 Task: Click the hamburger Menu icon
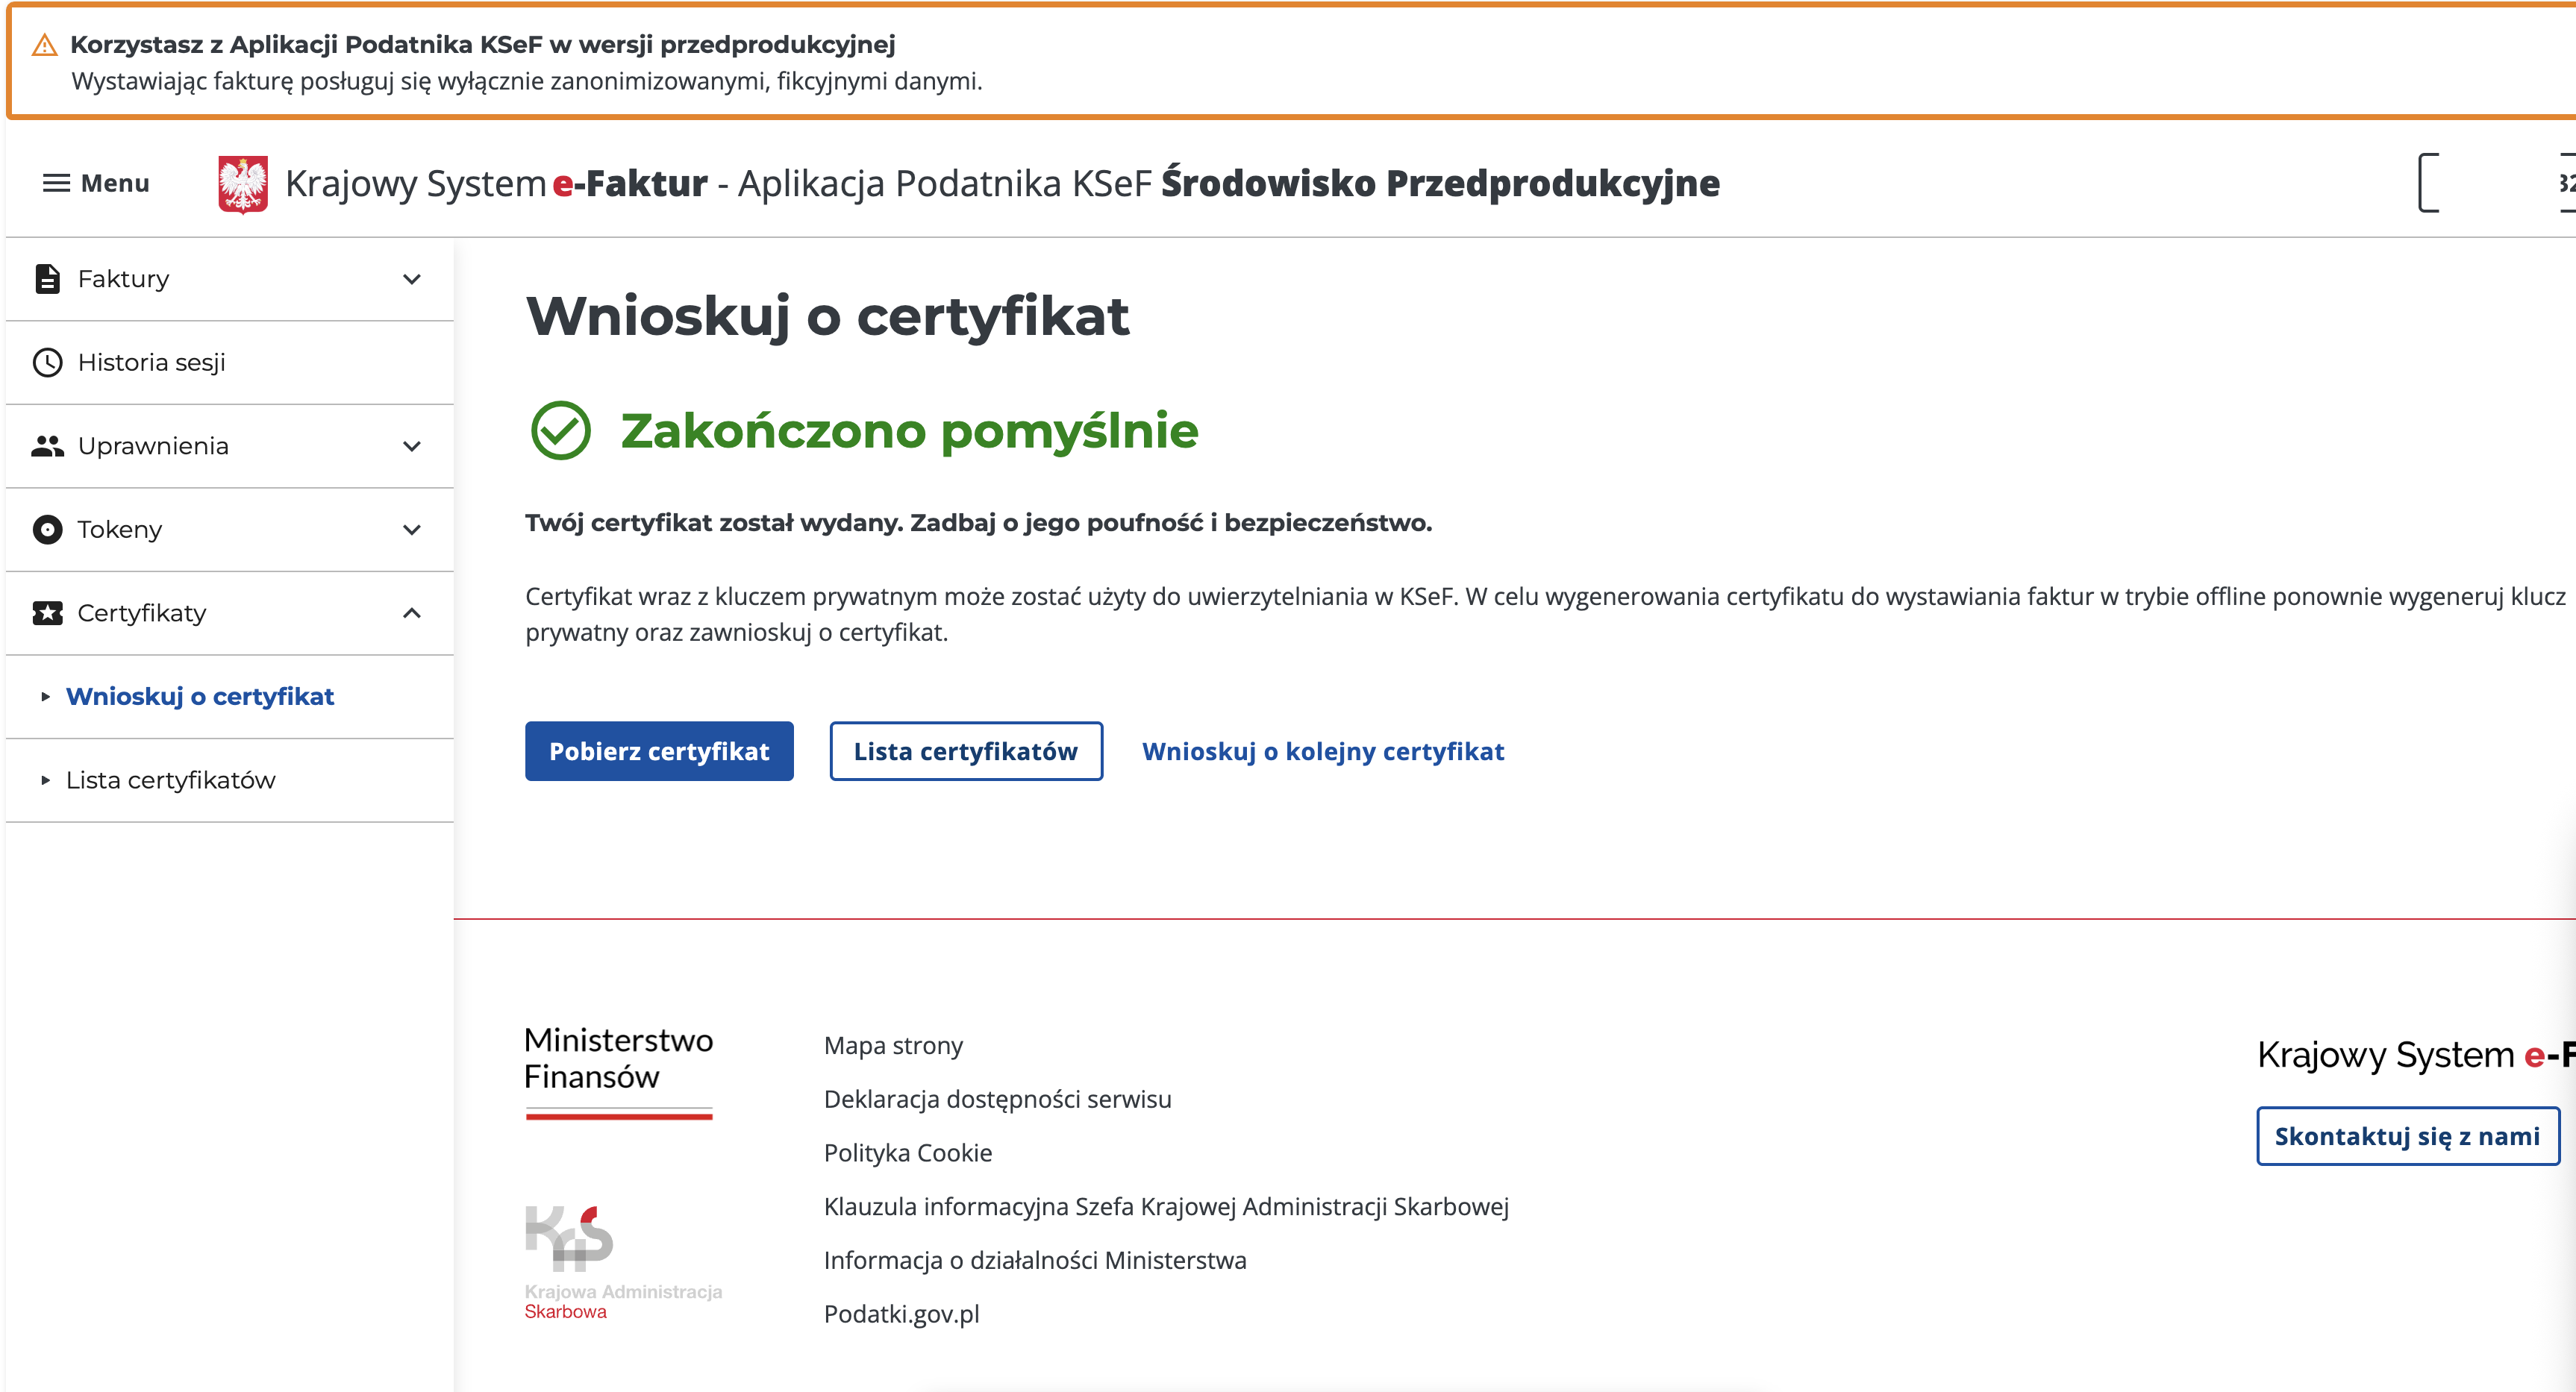tap(56, 183)
